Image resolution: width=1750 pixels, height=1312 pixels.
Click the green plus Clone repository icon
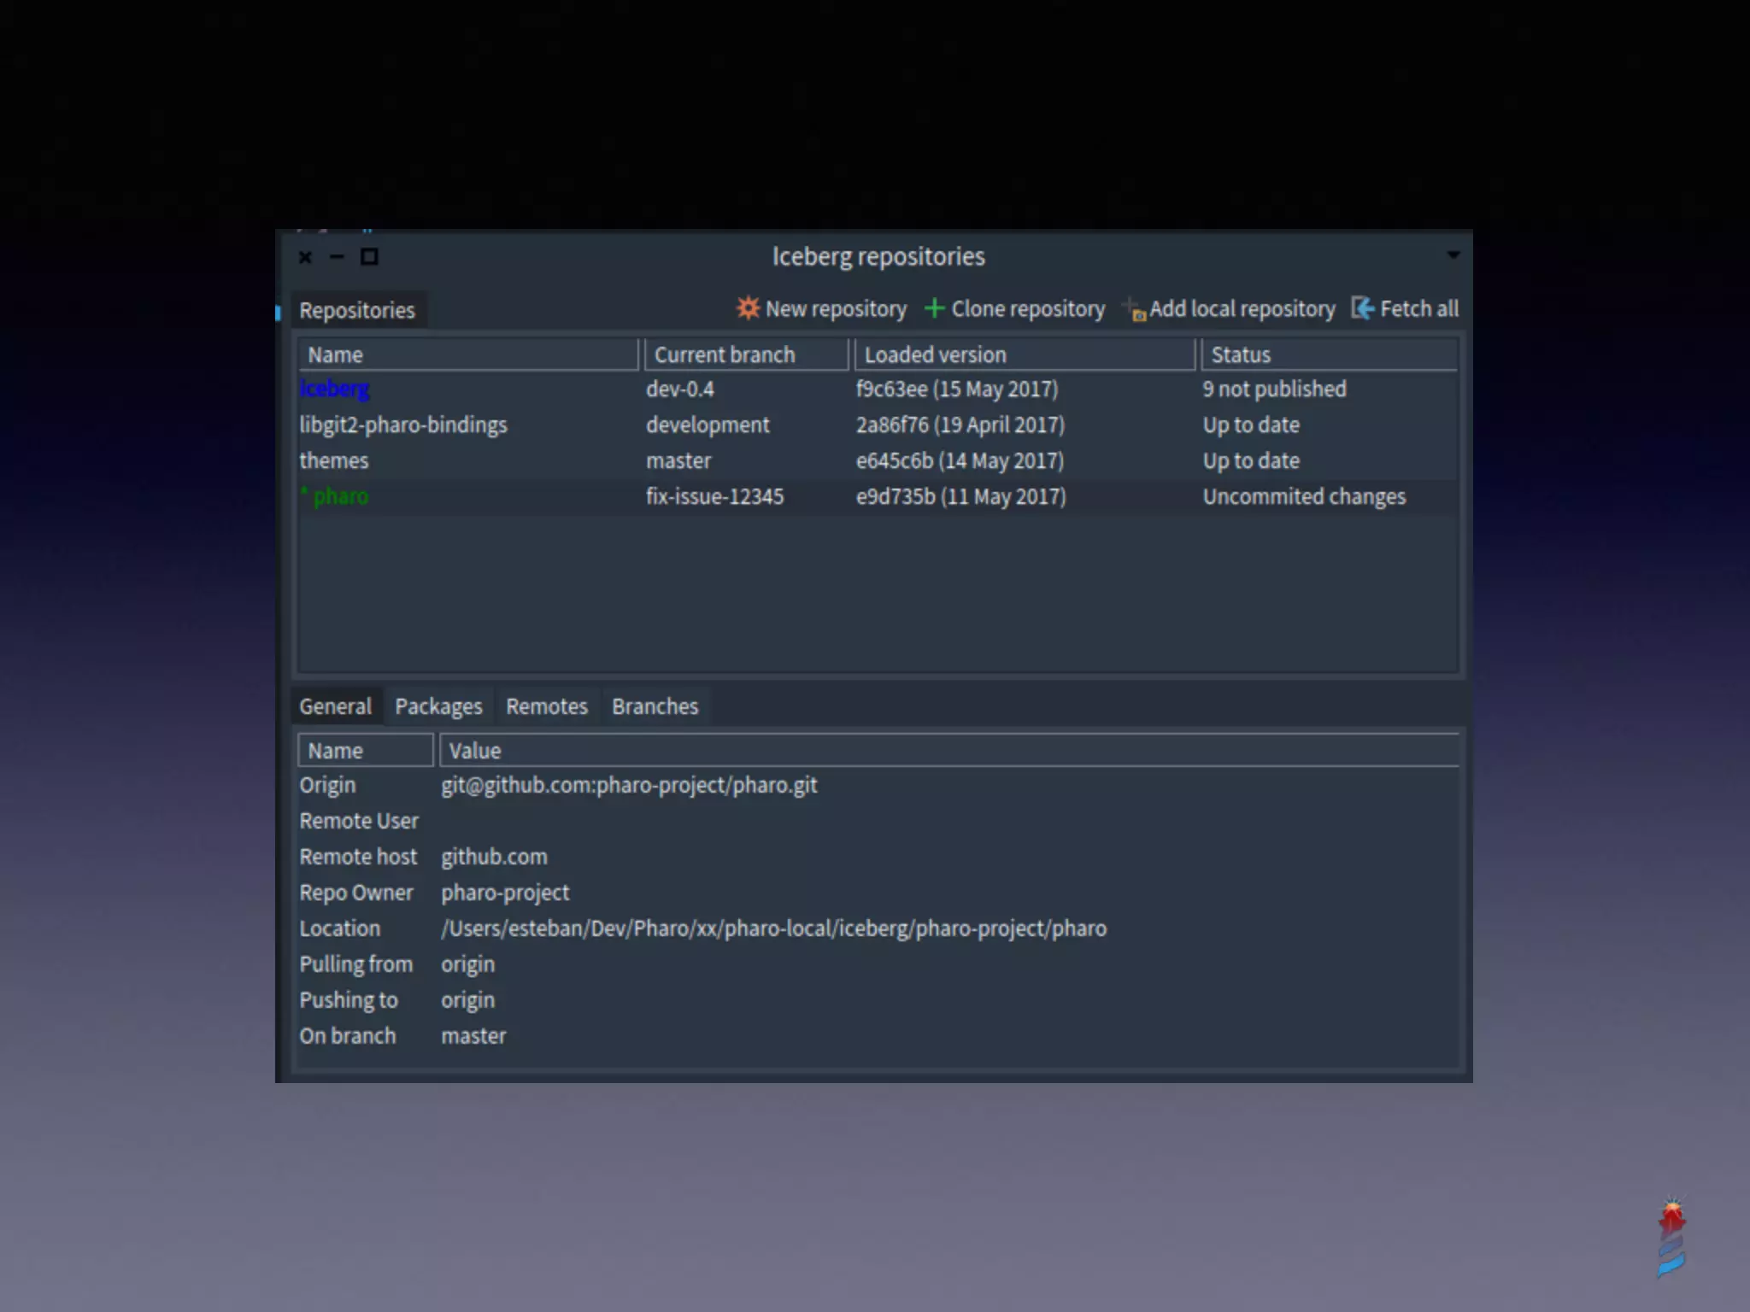point(934,308)
